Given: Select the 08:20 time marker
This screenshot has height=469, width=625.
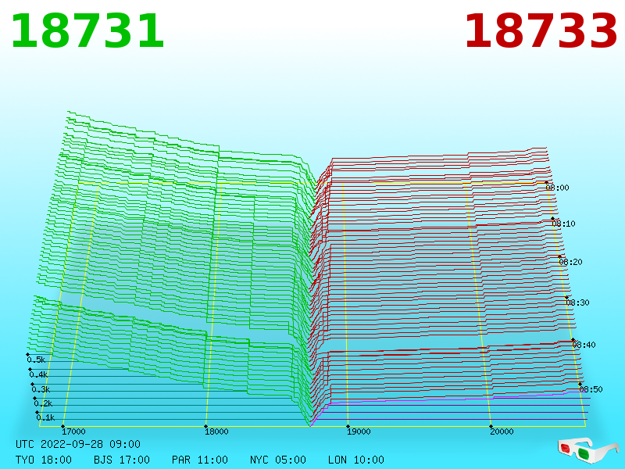Looking at the screenshot, I should tap(570, 262).
